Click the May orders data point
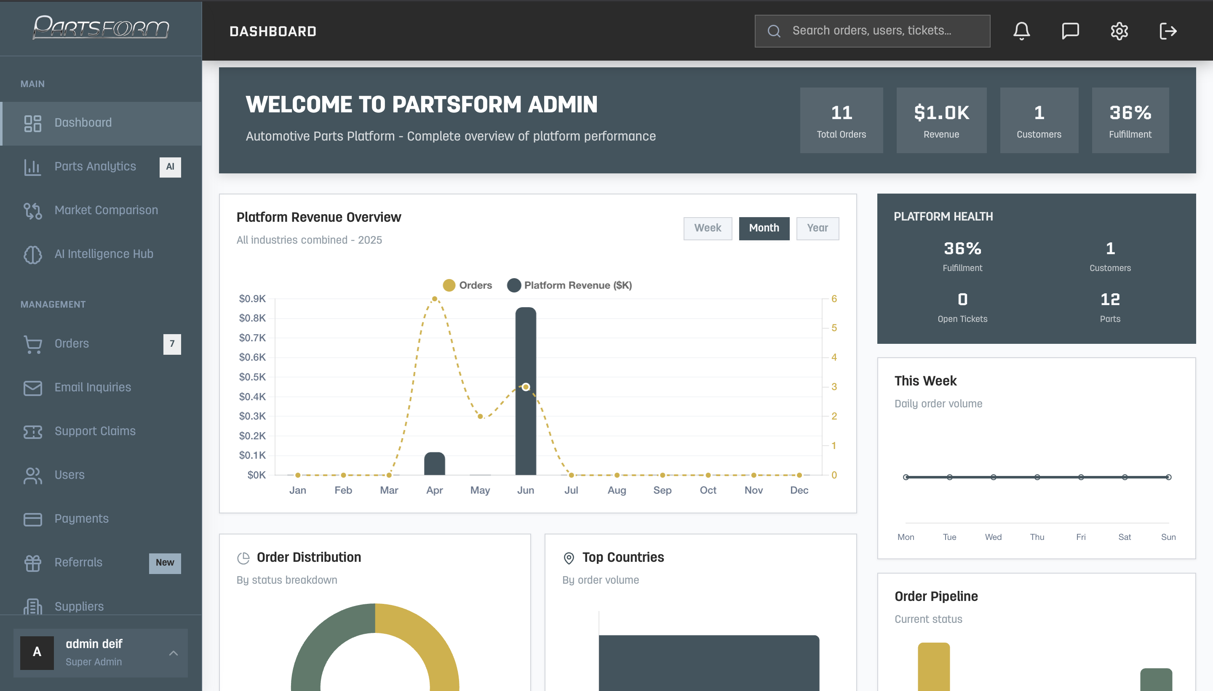The height and width of the screenshot is (691, 1213). click(x=480, y=416)
